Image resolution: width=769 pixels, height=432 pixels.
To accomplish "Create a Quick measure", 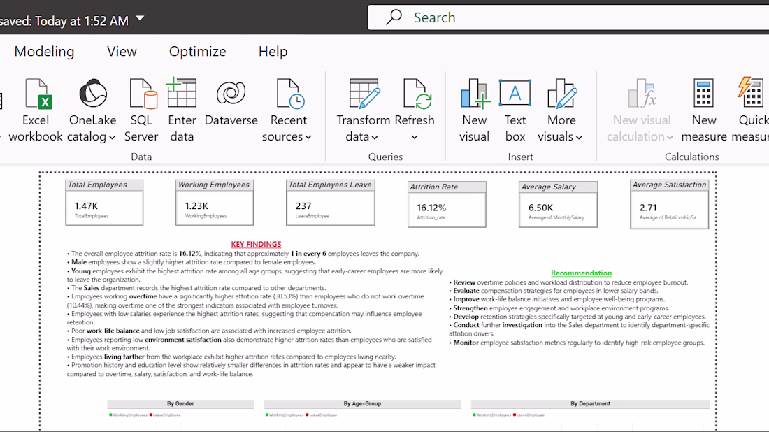I will pos(750,110).
